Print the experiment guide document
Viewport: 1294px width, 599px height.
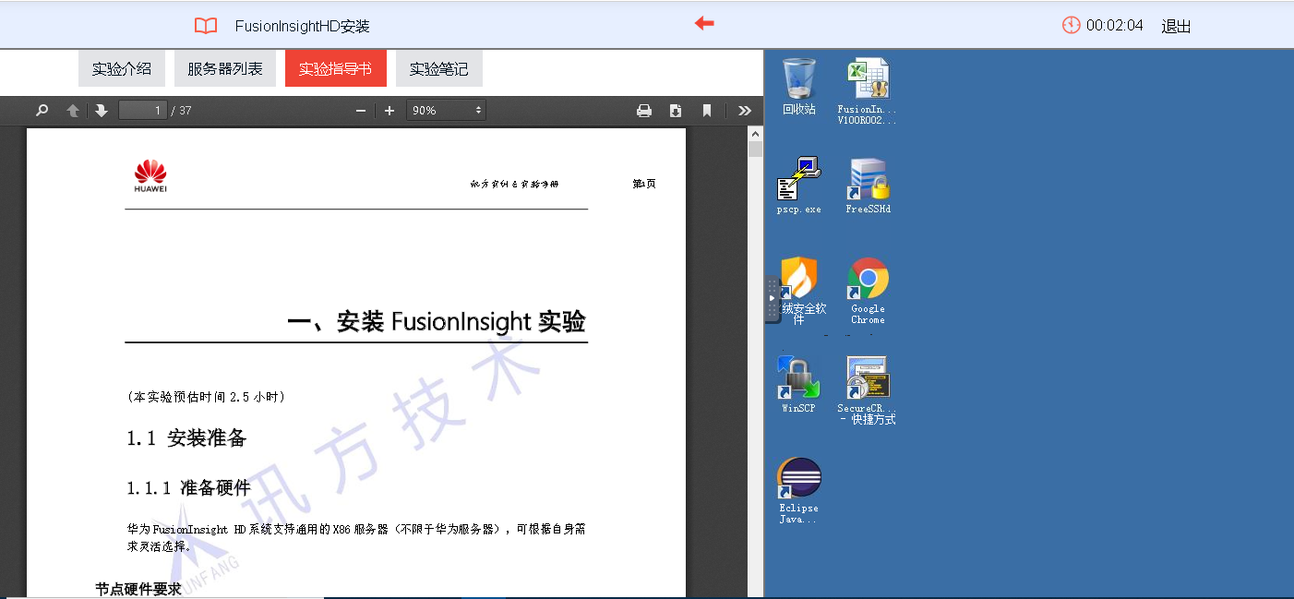(x=644, y=110)
